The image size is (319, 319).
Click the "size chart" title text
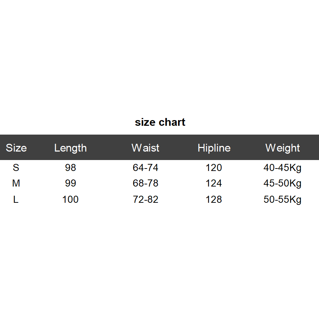click(x=160, y=122)
